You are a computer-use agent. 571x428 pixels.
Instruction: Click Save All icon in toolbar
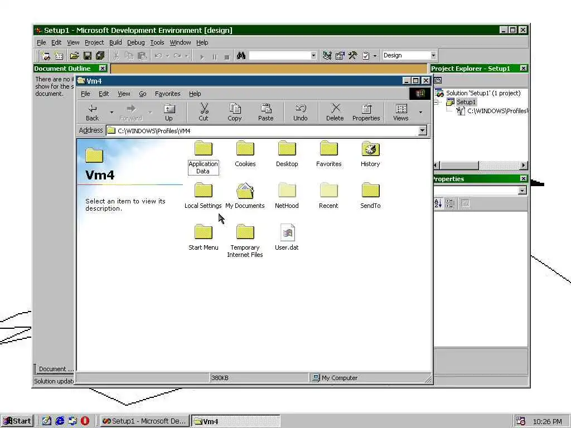click(100, 56)
